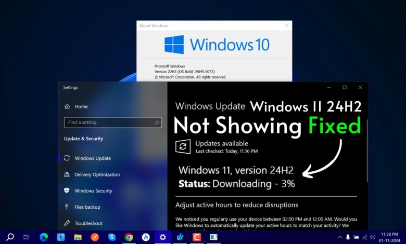
Task: Close the About Windows dialog
Action: click(x=287, y=25)
